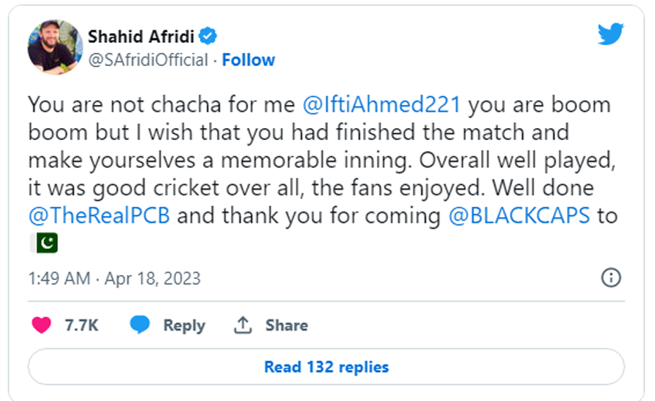Open Shahid Afridi's profile picture
The image size is (655, 401).
click(x=54, y=47)
